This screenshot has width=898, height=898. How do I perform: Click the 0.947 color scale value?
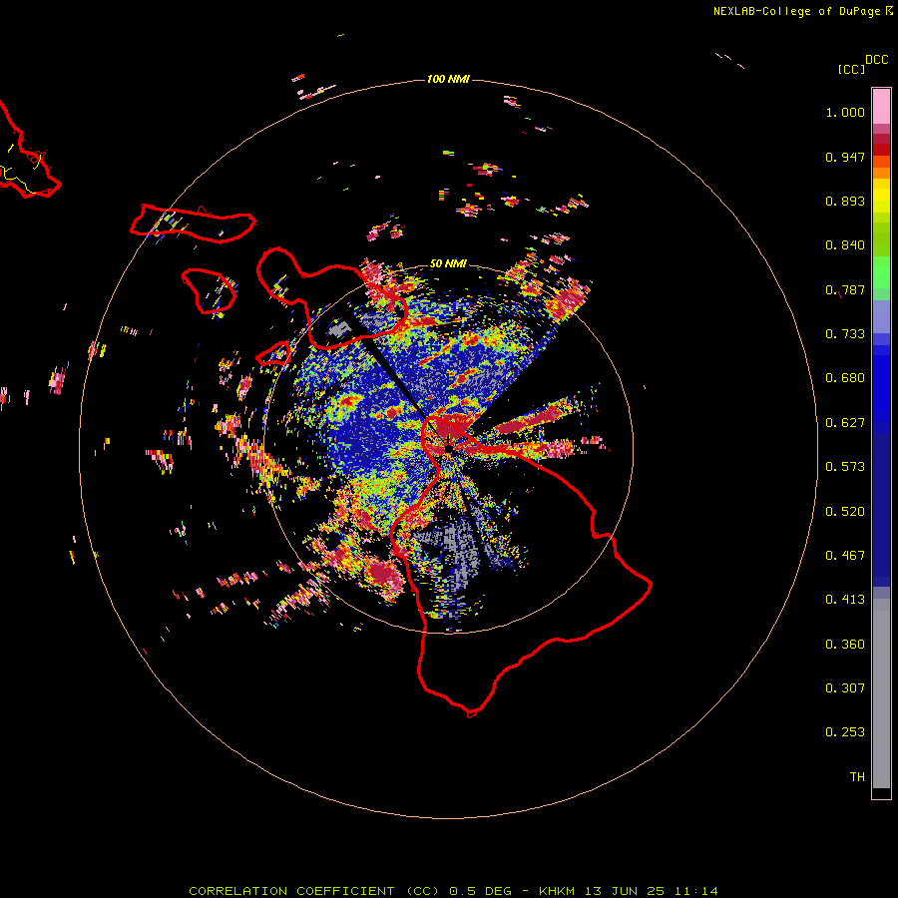coord(845,157)
